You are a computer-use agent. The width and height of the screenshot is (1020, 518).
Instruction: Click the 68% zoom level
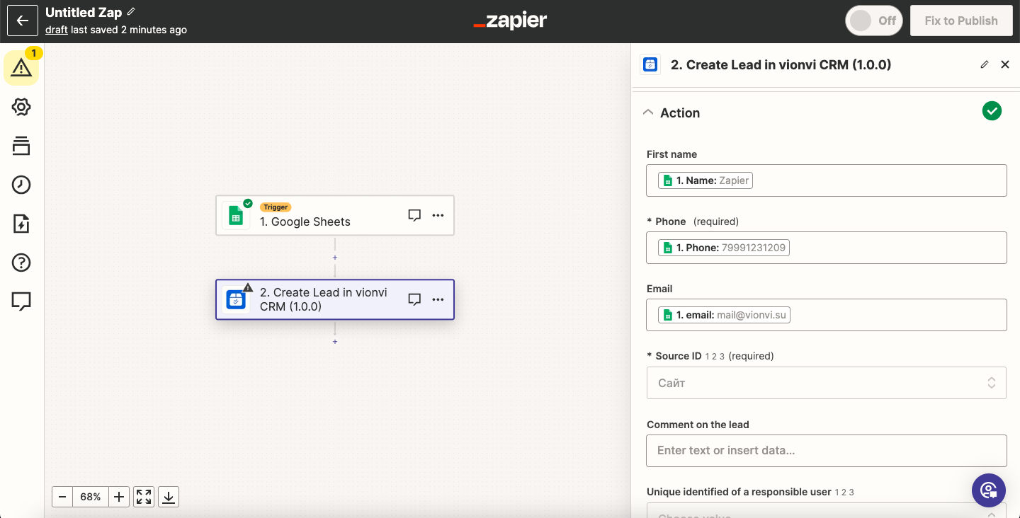91,497
